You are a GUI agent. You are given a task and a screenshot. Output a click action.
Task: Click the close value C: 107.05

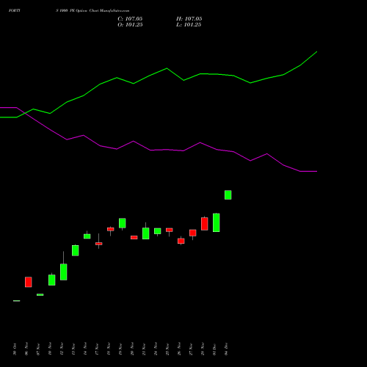click(x=130, y=19)
